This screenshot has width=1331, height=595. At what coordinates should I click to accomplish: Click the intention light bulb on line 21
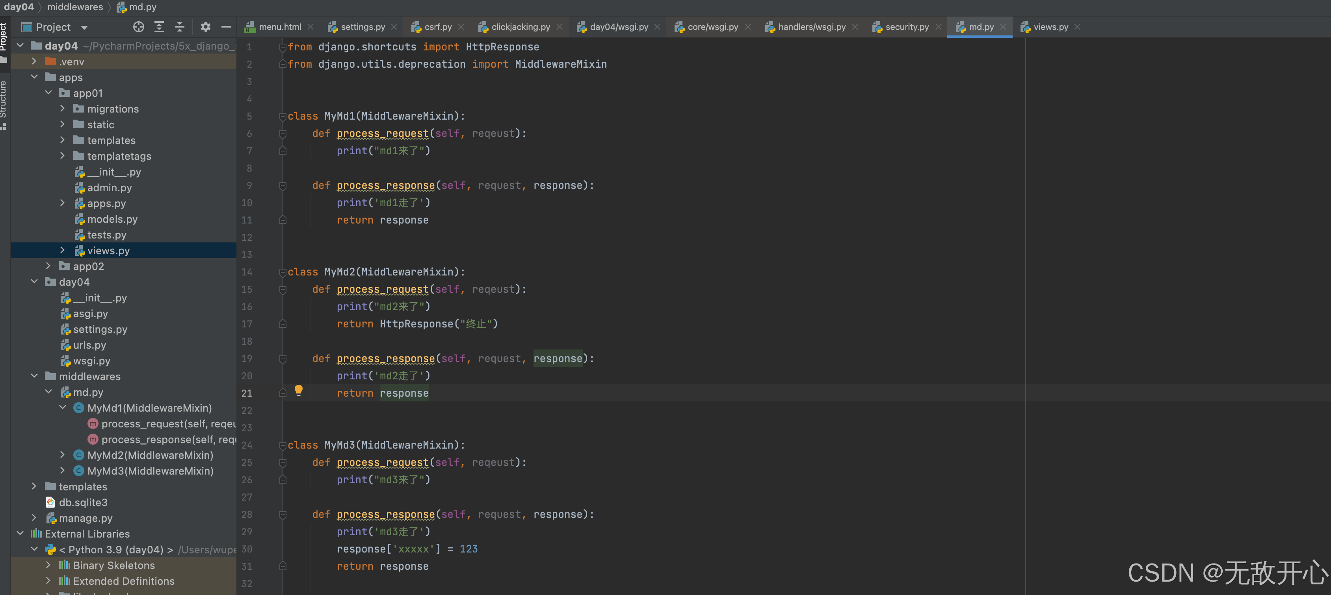pos(298,390)
